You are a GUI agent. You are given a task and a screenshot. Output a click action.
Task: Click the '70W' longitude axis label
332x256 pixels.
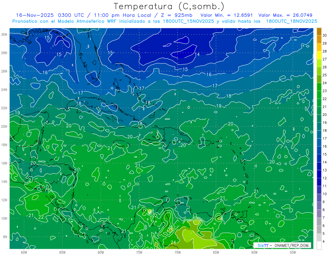178,252
